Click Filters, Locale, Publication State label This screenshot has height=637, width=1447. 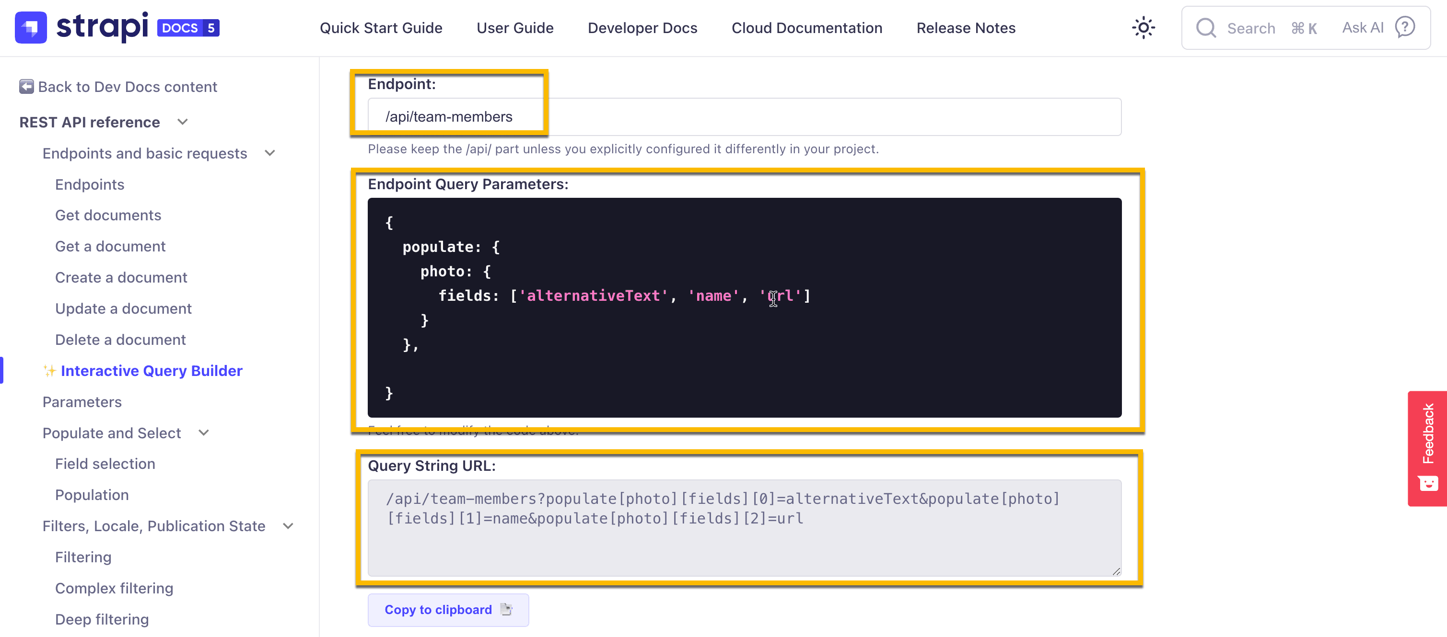pyautogui.click(x=154, y=526)
